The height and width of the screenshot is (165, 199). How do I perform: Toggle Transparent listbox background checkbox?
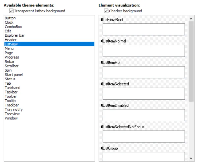coord(11,11)
